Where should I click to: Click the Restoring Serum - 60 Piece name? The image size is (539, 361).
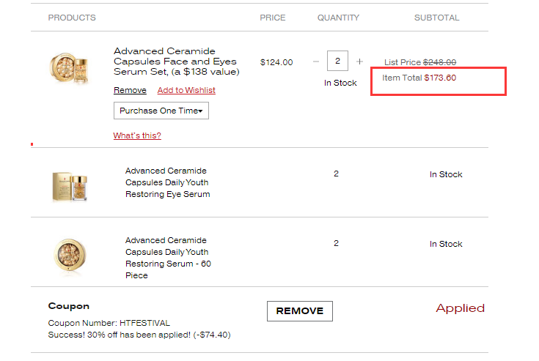click(168, 258)
